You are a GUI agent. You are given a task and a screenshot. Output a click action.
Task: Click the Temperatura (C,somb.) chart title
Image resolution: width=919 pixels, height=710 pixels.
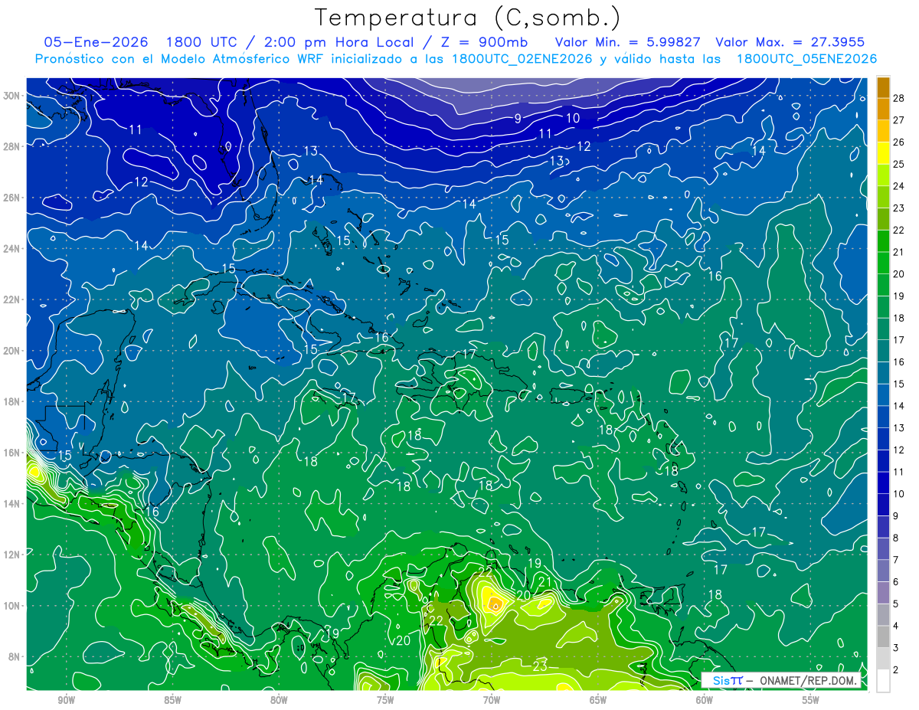[x=468, y=18]
